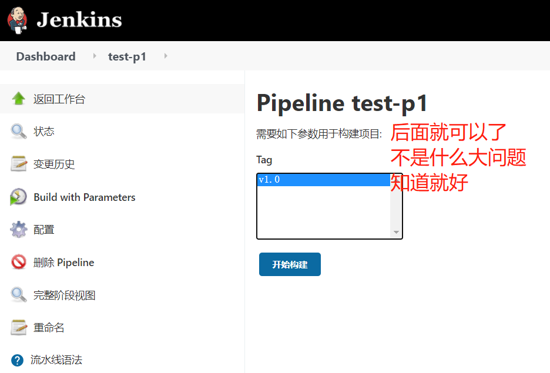Image resolution: width=550 pixels, height=373 pixels.
Task: Open the 配置 configuration menu item
Action: 44,230
